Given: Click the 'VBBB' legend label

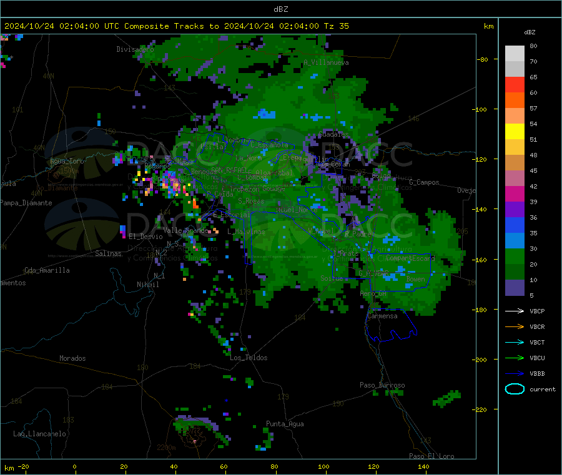Looking at the screenshot, I should (x=537, y=373).
